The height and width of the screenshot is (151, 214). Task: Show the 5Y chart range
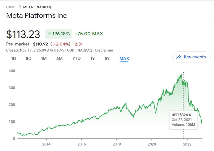107,59
